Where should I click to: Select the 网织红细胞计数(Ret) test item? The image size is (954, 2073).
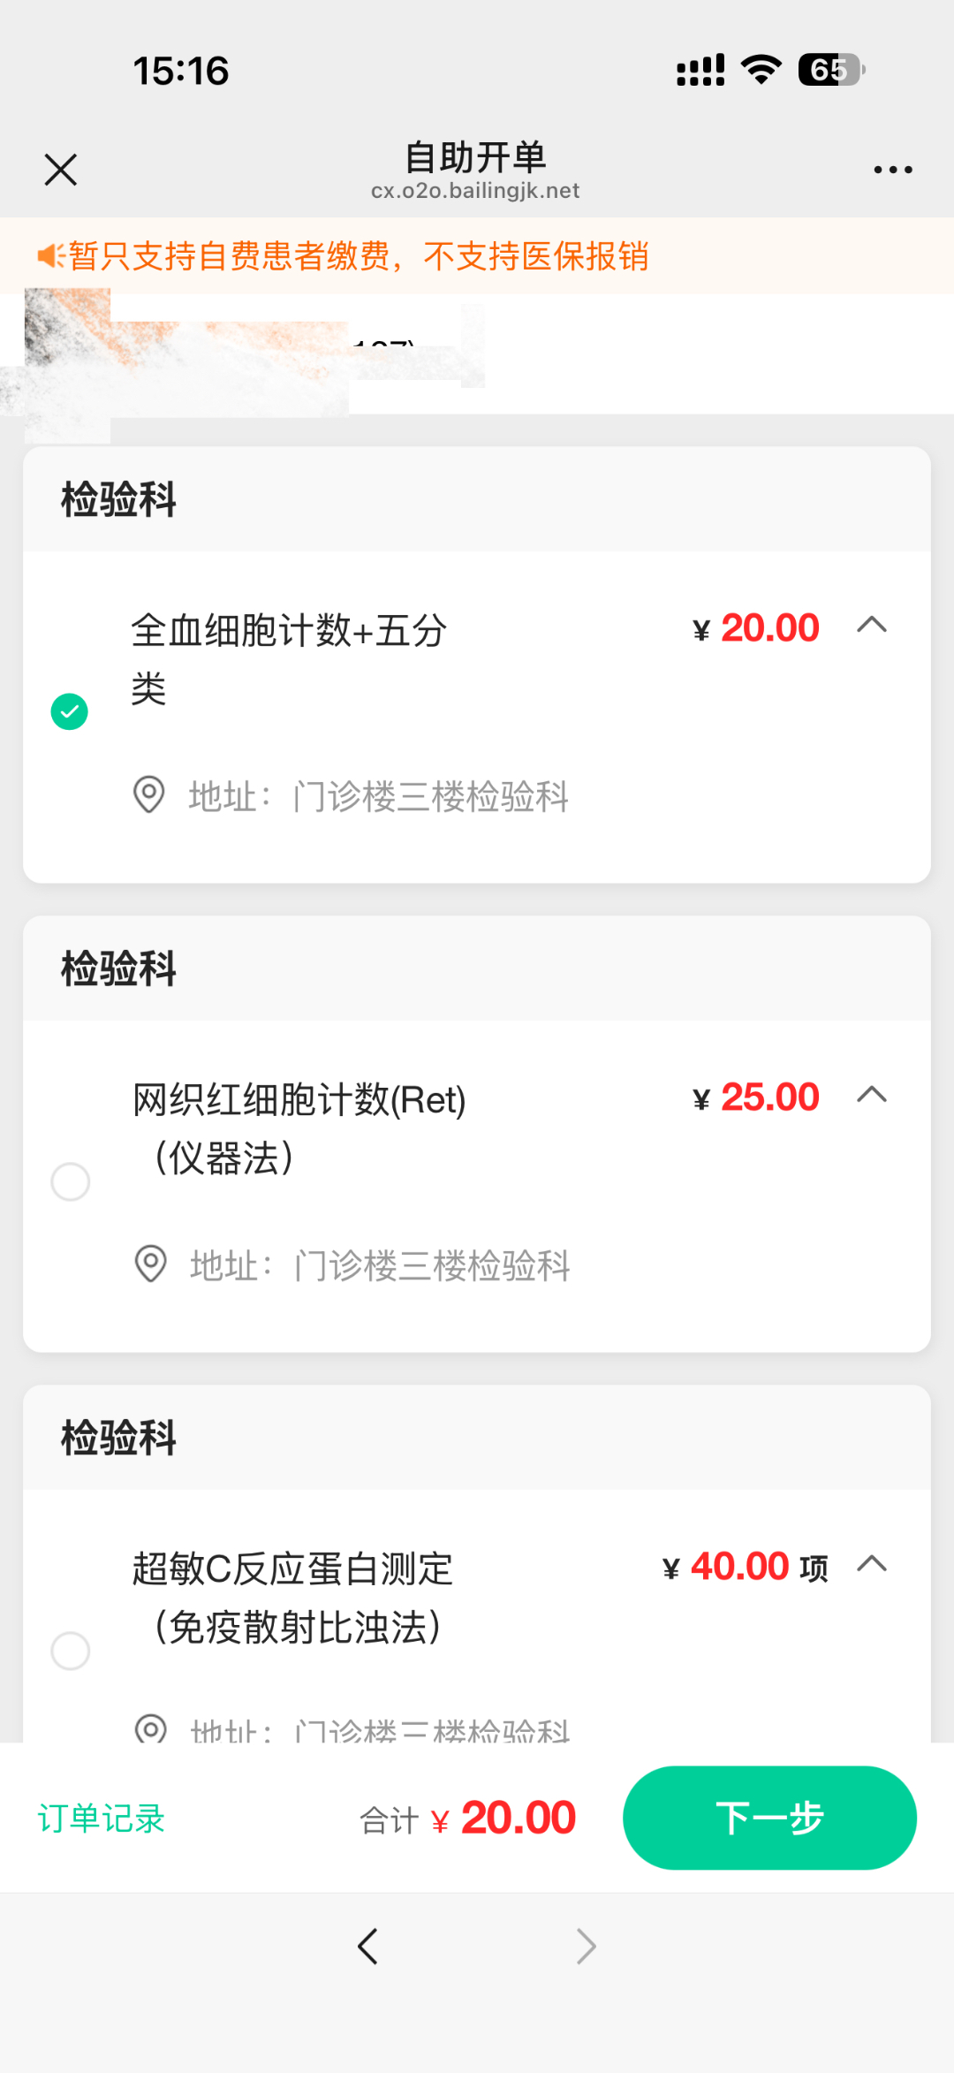[71, 1181]
